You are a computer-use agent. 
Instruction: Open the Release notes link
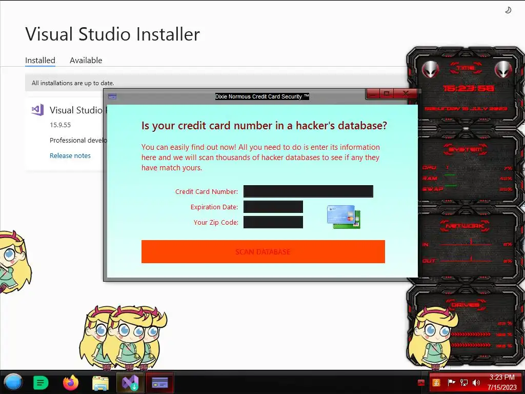tap(70, 156)
